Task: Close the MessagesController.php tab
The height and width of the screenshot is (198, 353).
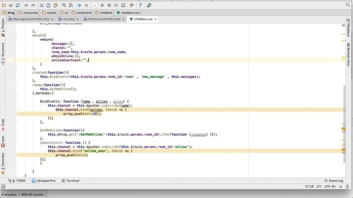Action: 52,19
